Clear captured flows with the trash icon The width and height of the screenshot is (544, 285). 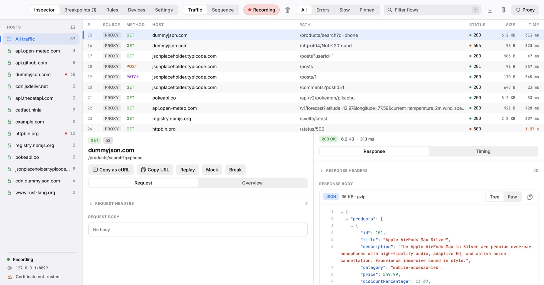tap(287, 10)
